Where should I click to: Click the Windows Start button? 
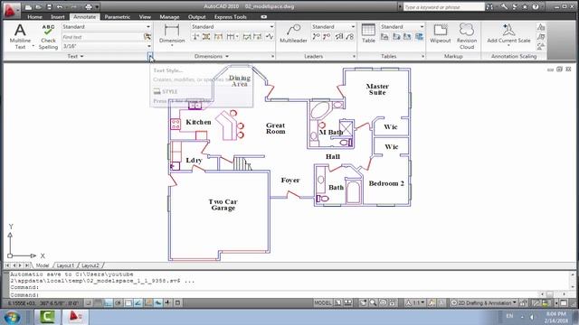12,317
